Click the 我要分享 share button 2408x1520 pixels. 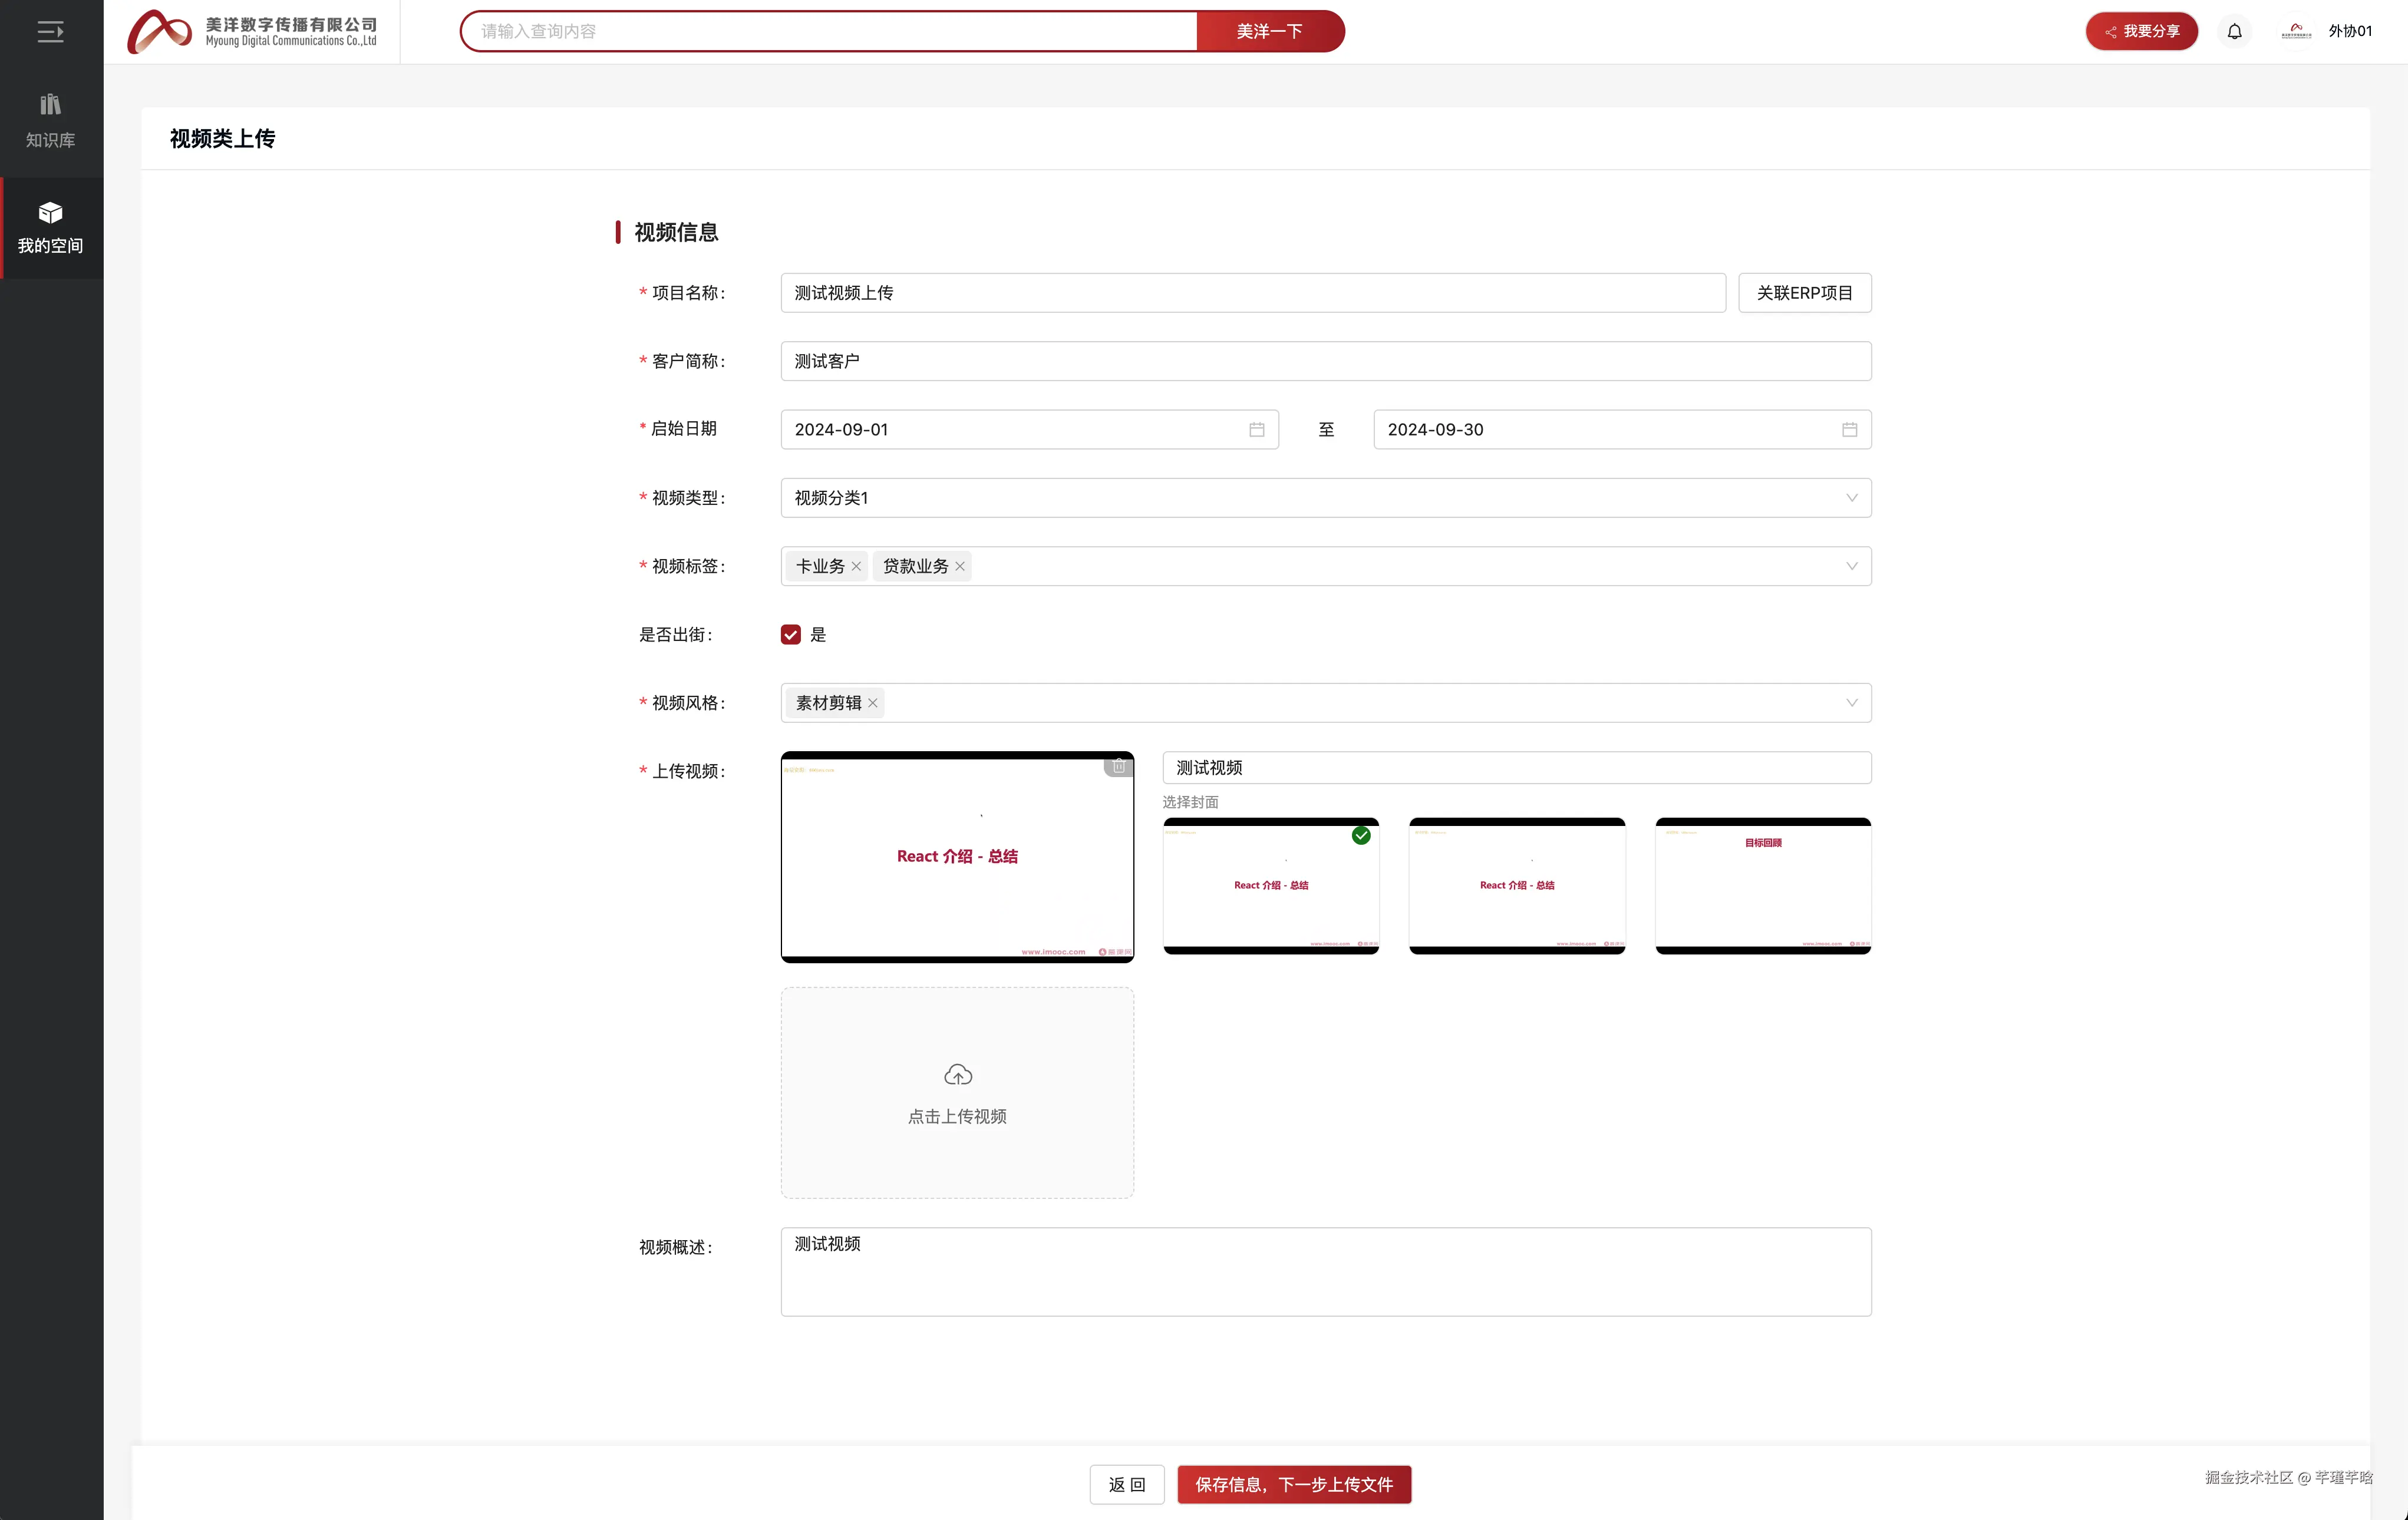2141,32
